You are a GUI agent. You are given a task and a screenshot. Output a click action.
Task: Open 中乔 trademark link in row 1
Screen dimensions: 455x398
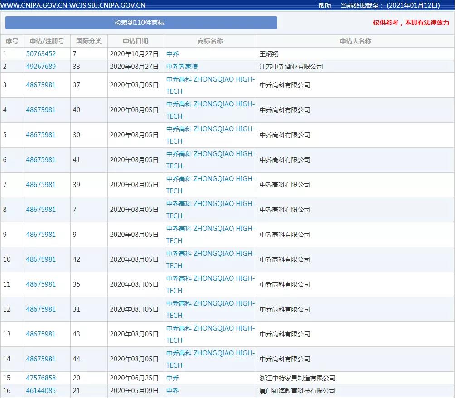point(172,54)
